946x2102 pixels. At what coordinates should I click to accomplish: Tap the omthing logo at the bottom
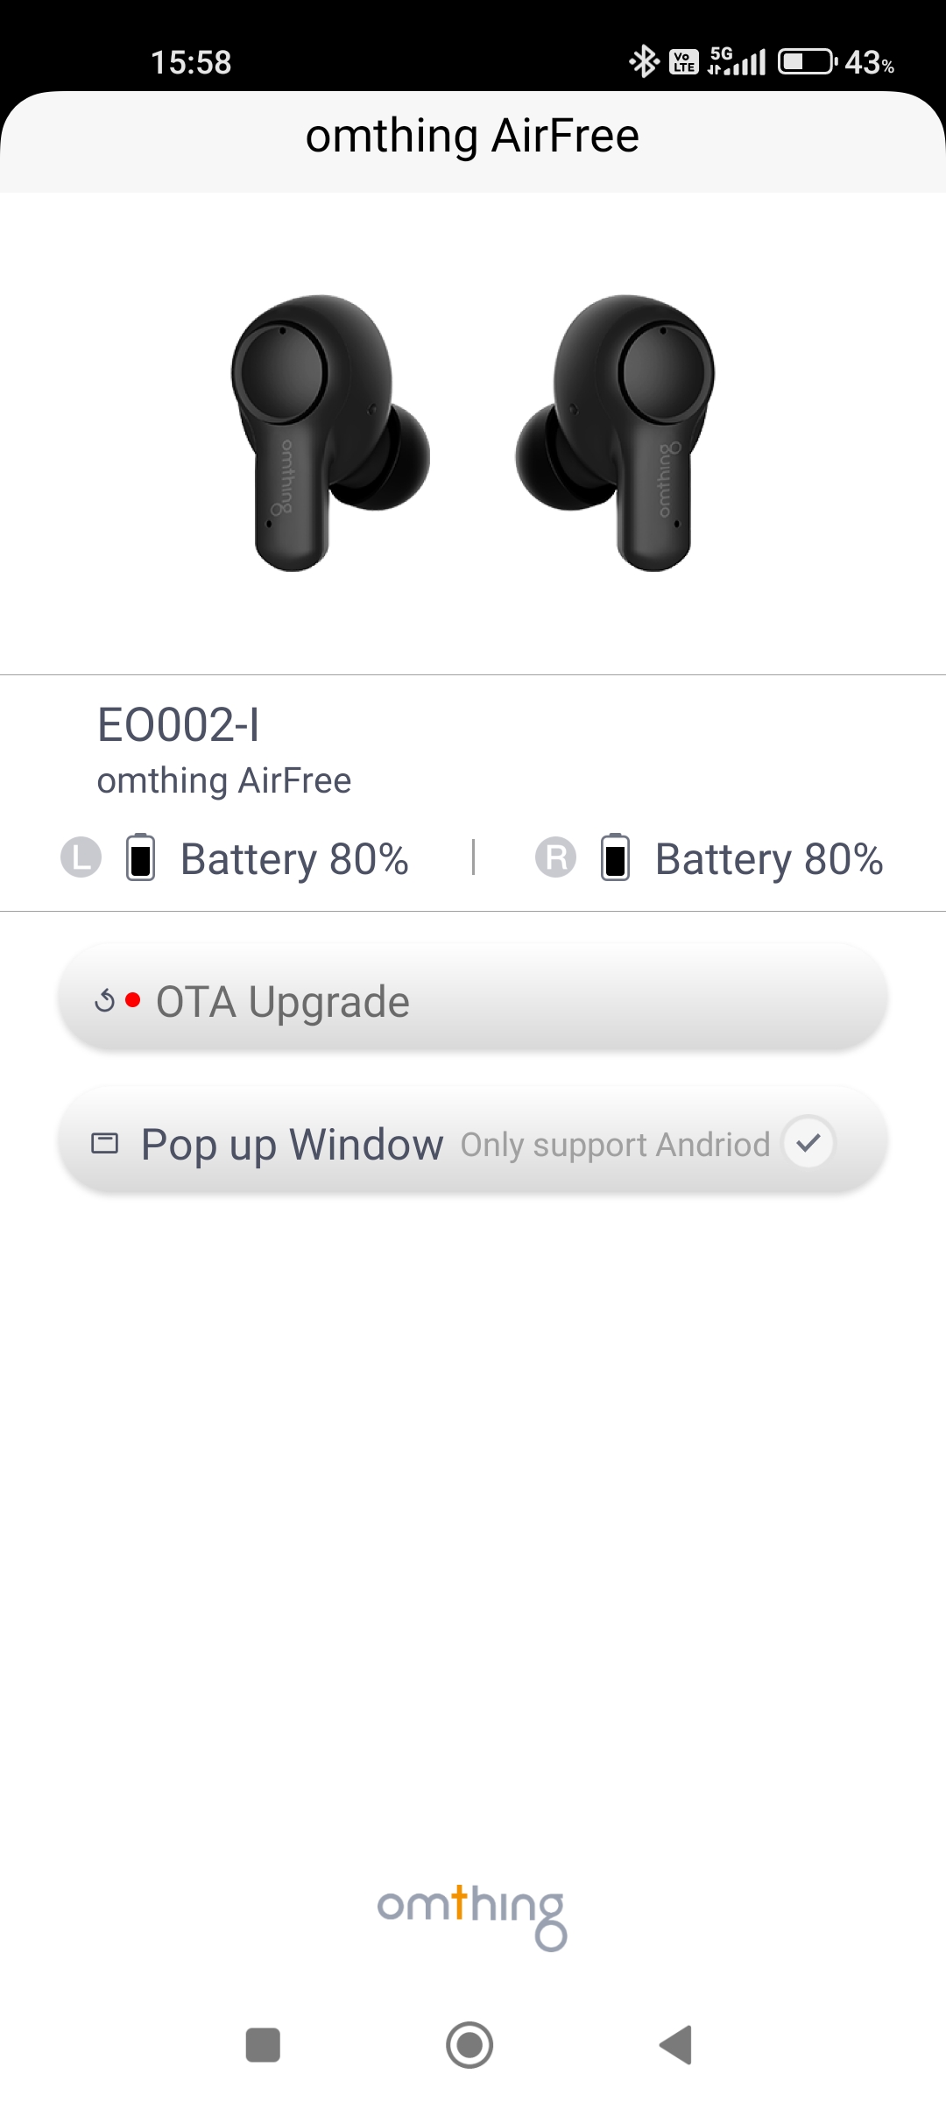click(473, 1916)
